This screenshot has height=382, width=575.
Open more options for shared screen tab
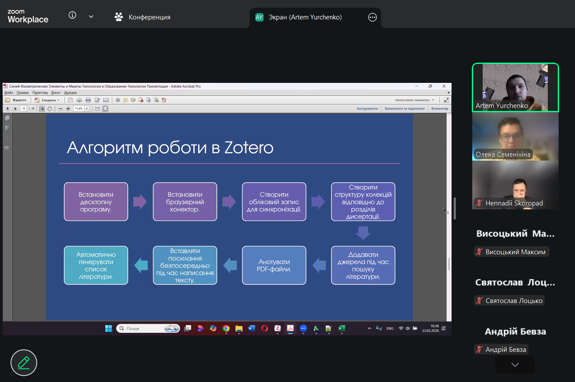click(x=372, y=17)
